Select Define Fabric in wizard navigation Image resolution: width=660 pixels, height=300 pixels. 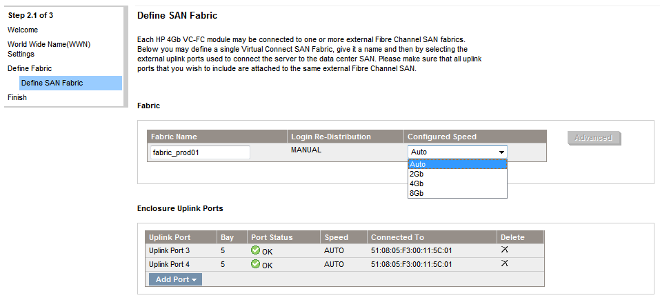coord(30,68)
